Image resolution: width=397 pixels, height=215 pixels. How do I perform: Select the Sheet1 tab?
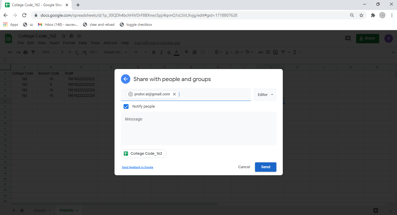tap(40, 210)
